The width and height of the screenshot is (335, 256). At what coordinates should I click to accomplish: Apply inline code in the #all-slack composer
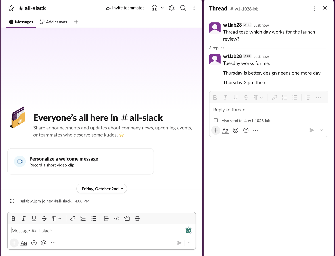point(116,218)
